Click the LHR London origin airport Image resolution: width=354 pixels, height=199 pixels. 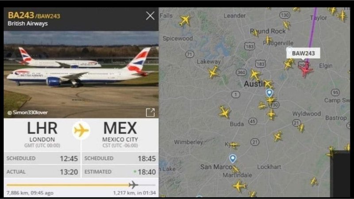click(x=42, y=134)
